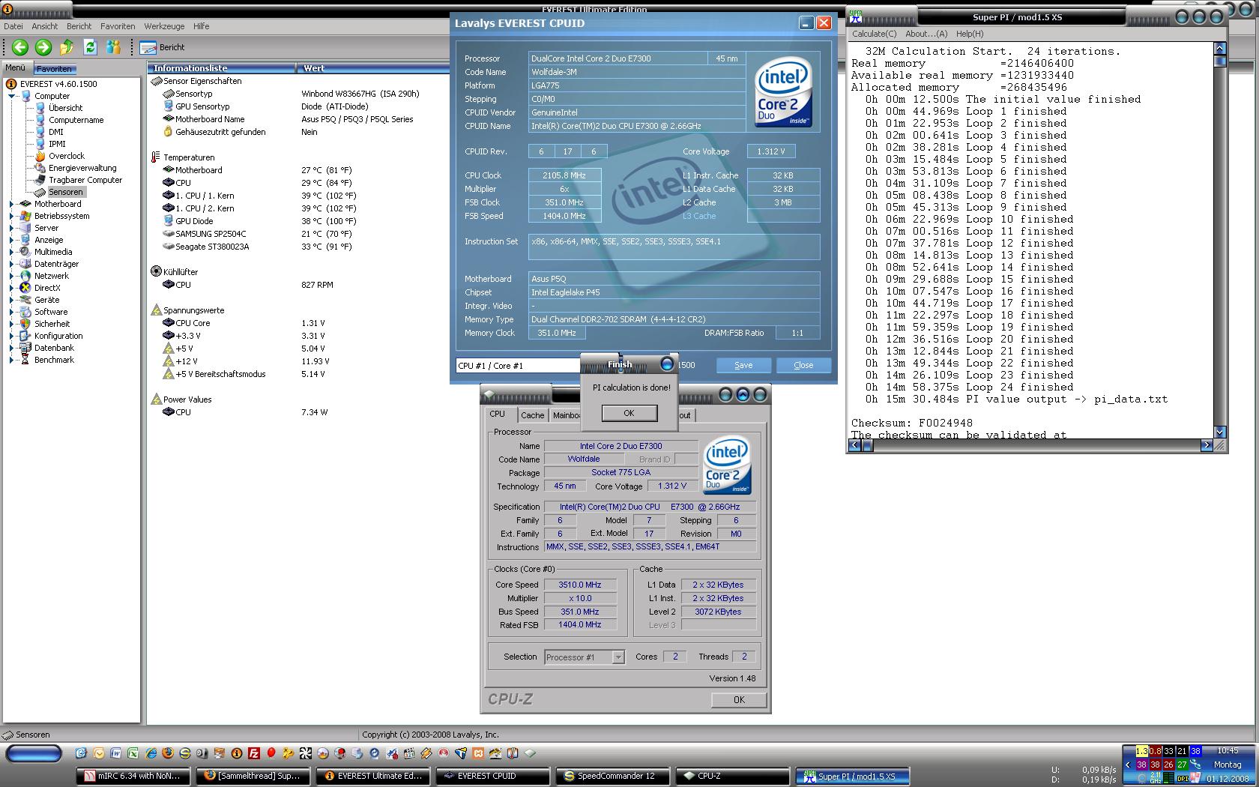The height and width of the screenshot is (787, 1259).
Task: Open About...(A) menu in Super PI
Action: point(926,34)
